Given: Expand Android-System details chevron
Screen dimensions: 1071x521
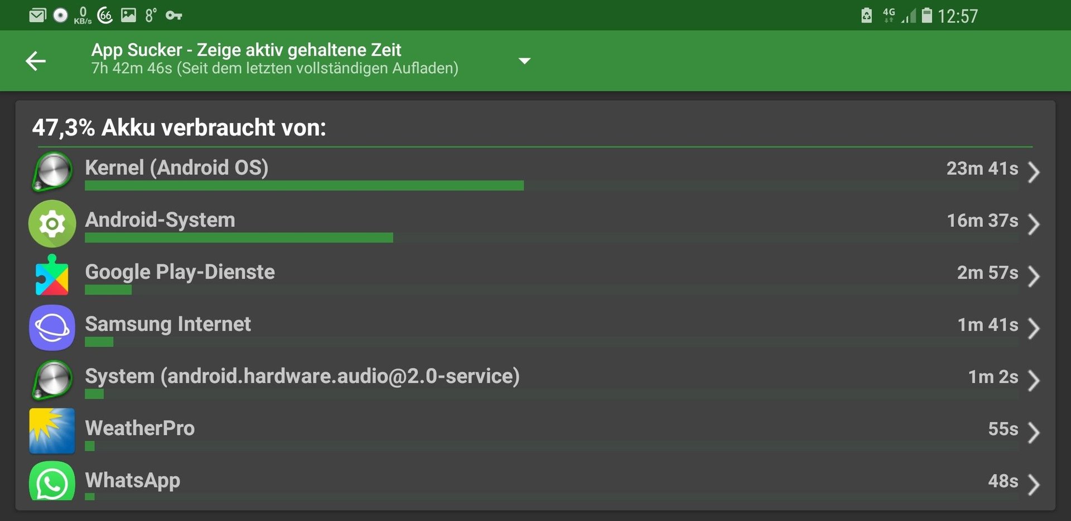Looking at the screenshot, I should [x=1034, y=224].
